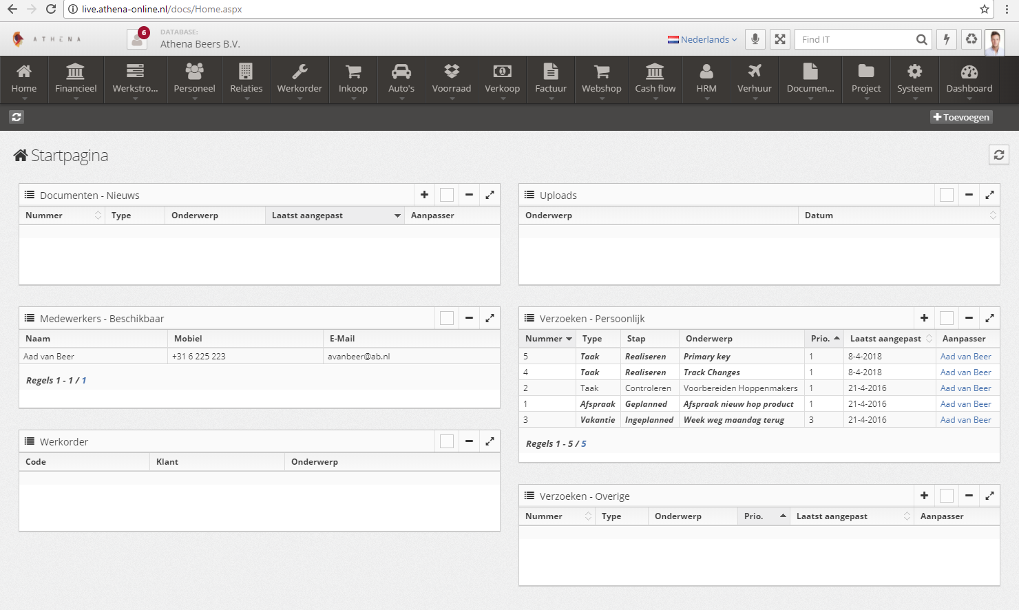Toggle the checkbox in Verzoeken - Persoonlijk panel
This screenshot has width=1019, height=610.
pyautogui.click(x=947, y=318)
